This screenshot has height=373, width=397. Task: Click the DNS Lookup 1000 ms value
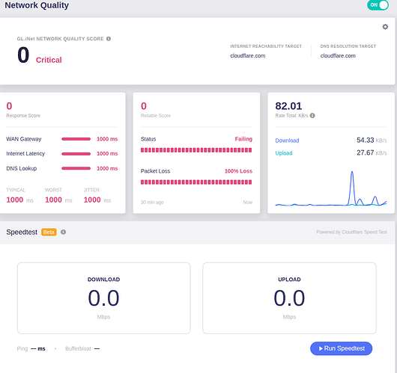107,168
